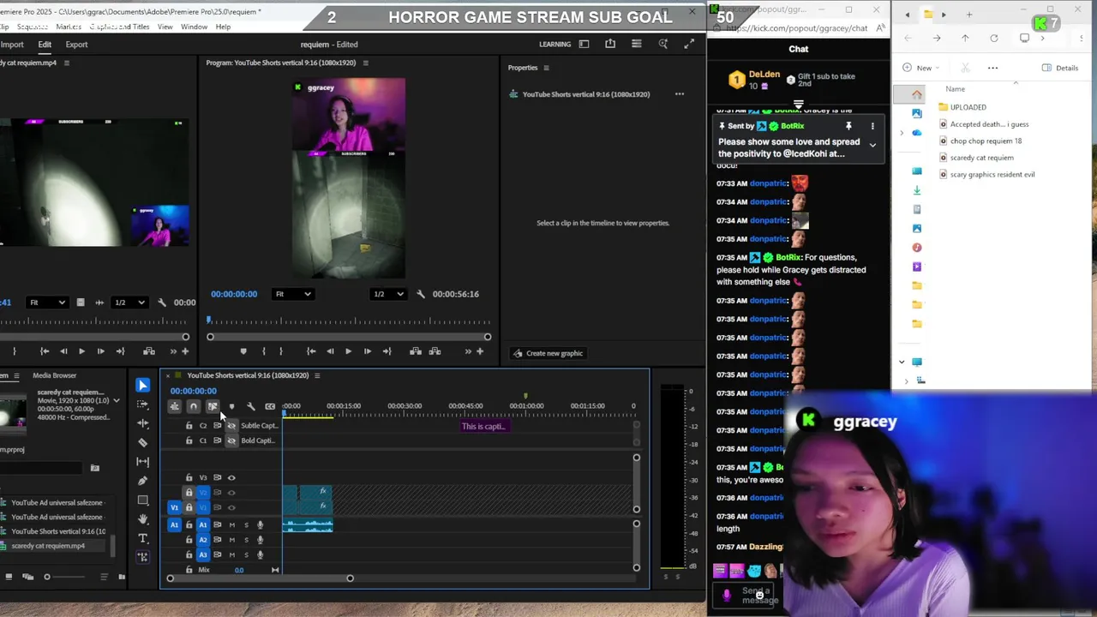This screenshot has height=617, width=1097.
Task: Select the Ripple Edit tool
Action: click(142, 423)
